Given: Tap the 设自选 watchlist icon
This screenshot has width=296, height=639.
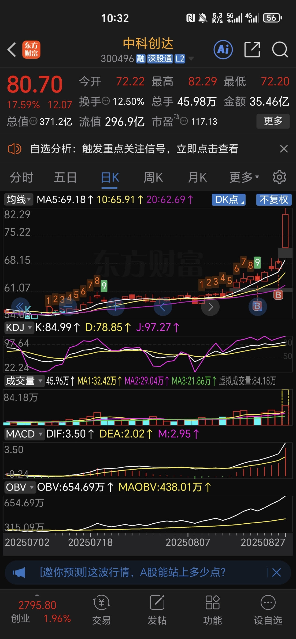Looking at the screenshot, I should pyautogui.click(x=268, y=610).
